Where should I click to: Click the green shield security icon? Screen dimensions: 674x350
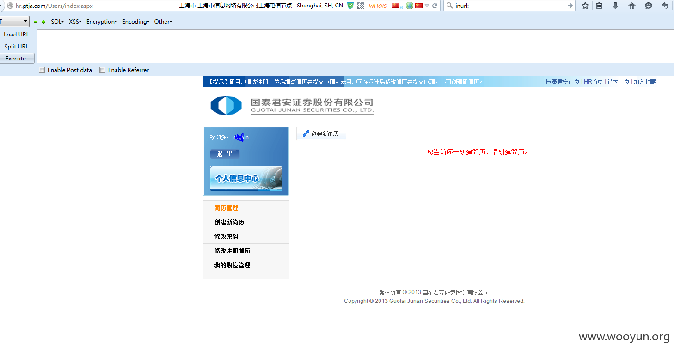350,6
